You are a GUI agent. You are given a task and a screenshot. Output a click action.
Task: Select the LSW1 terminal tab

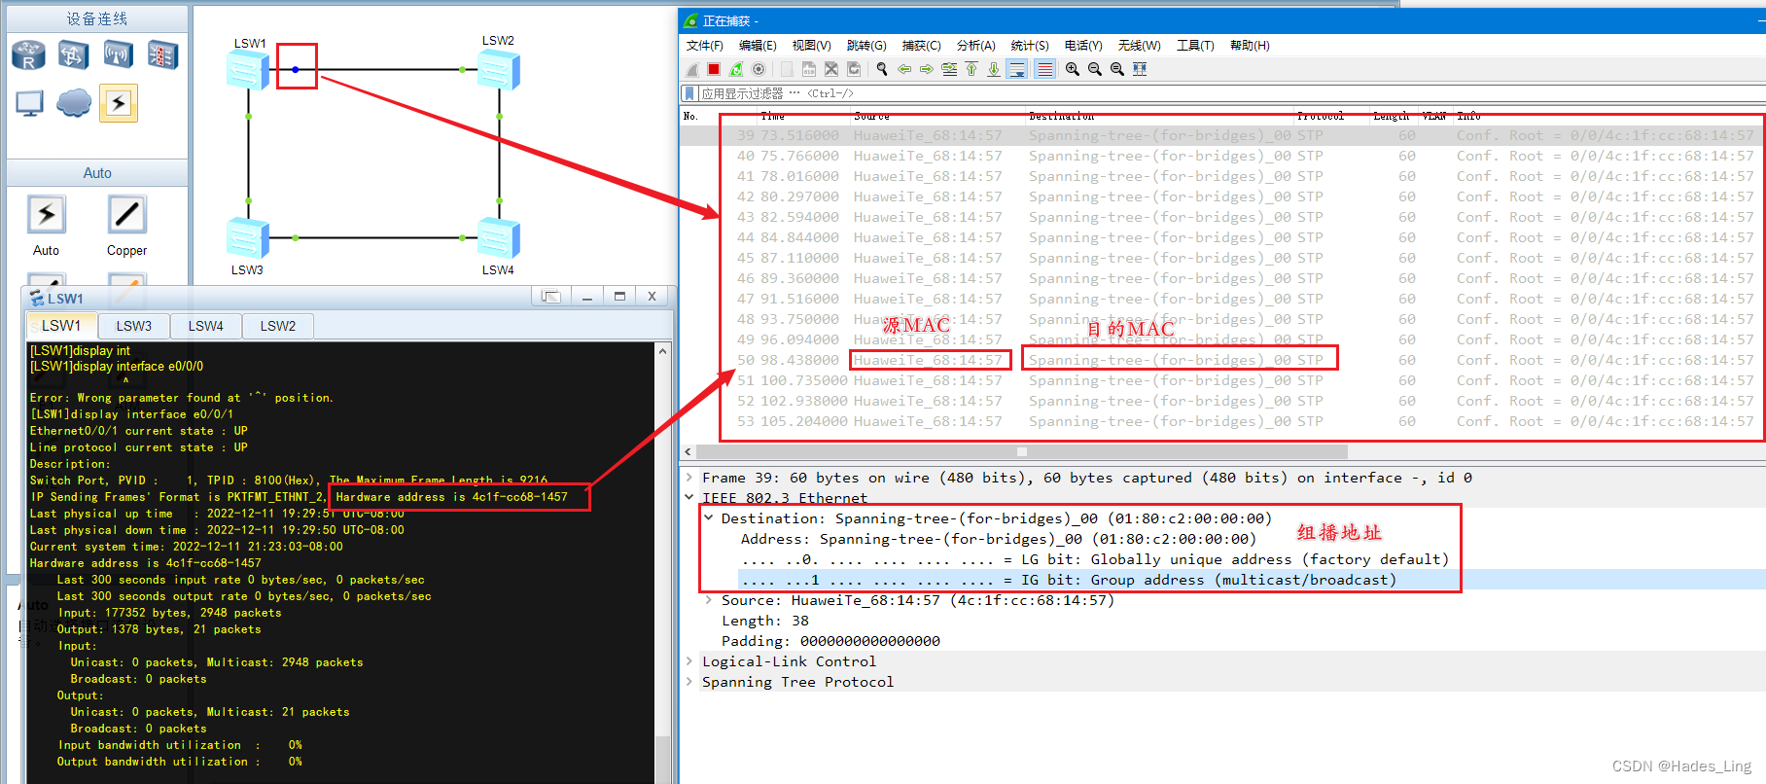pyautogui.click(x=61, y=325)
